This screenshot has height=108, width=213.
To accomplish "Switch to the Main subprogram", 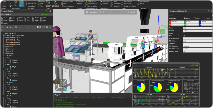I will pyautogui.click(x=4, y=18).
